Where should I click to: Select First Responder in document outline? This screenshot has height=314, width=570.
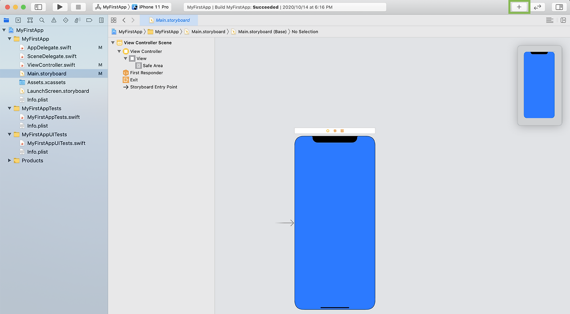(x=147, y=73)
